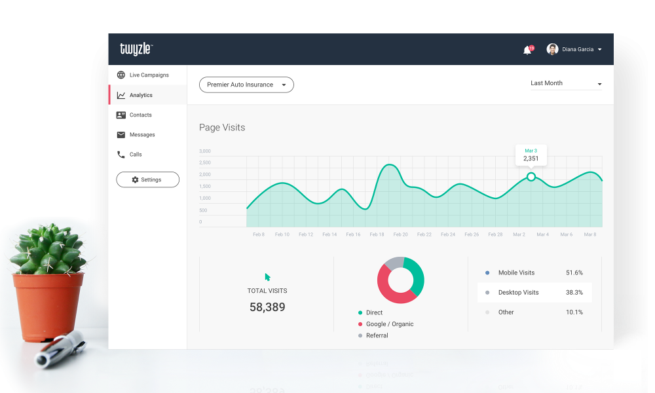Viewport: 655px width, 393px height.
Task: Open the notifications bell icon
Action: point(527,50)
